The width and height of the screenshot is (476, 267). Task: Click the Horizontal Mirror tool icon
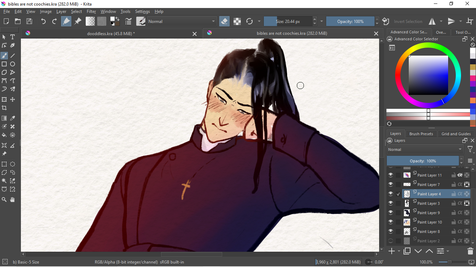[432, 21]
